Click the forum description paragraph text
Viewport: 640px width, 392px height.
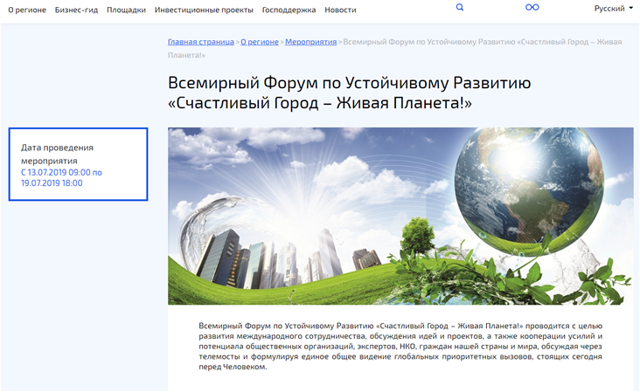(400, 346)
